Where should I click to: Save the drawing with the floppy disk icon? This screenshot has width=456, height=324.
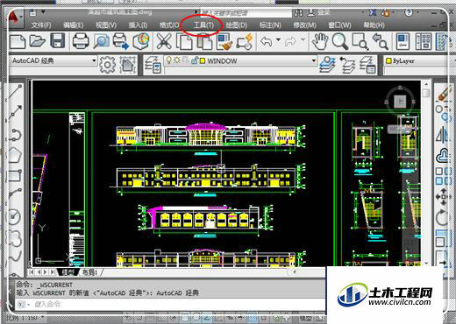point(58,41)
